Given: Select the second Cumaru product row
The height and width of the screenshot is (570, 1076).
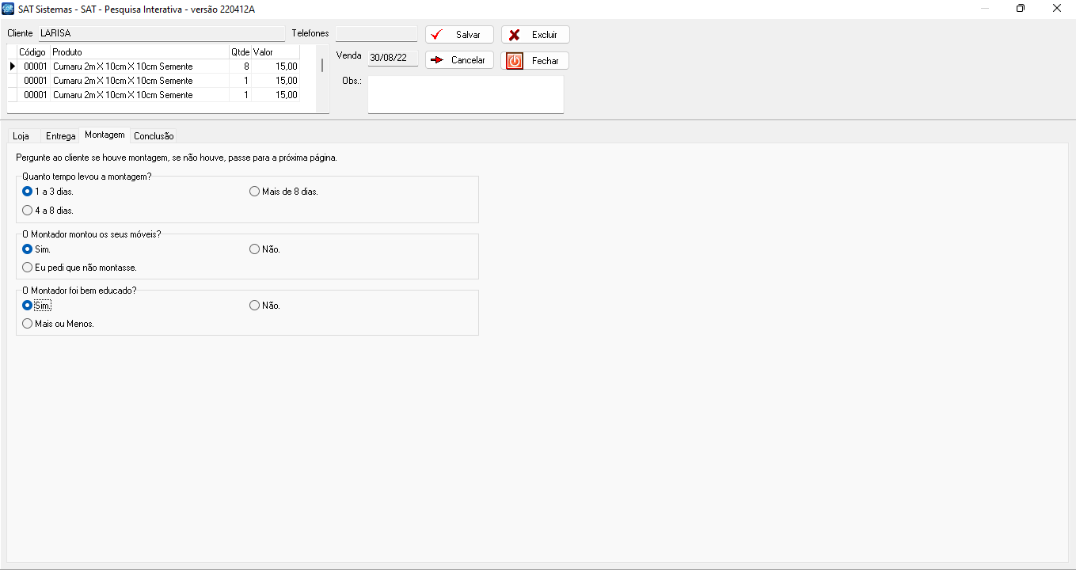Looking at the screenshot, I should pos(123,81).
